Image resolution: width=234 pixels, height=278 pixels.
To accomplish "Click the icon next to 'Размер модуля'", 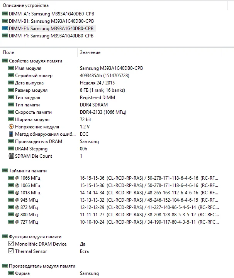I will point(11,90).
